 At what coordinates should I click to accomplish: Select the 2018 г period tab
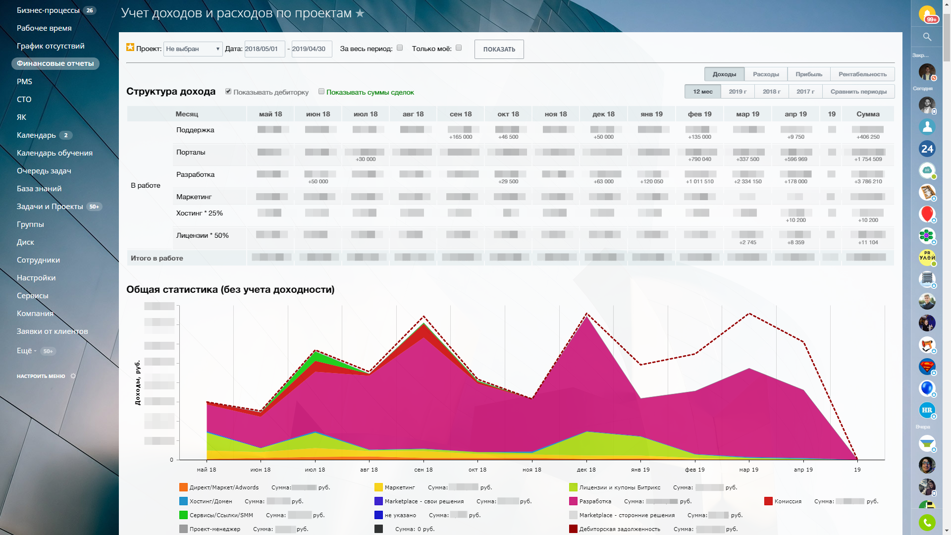click(x=771, y=92)
